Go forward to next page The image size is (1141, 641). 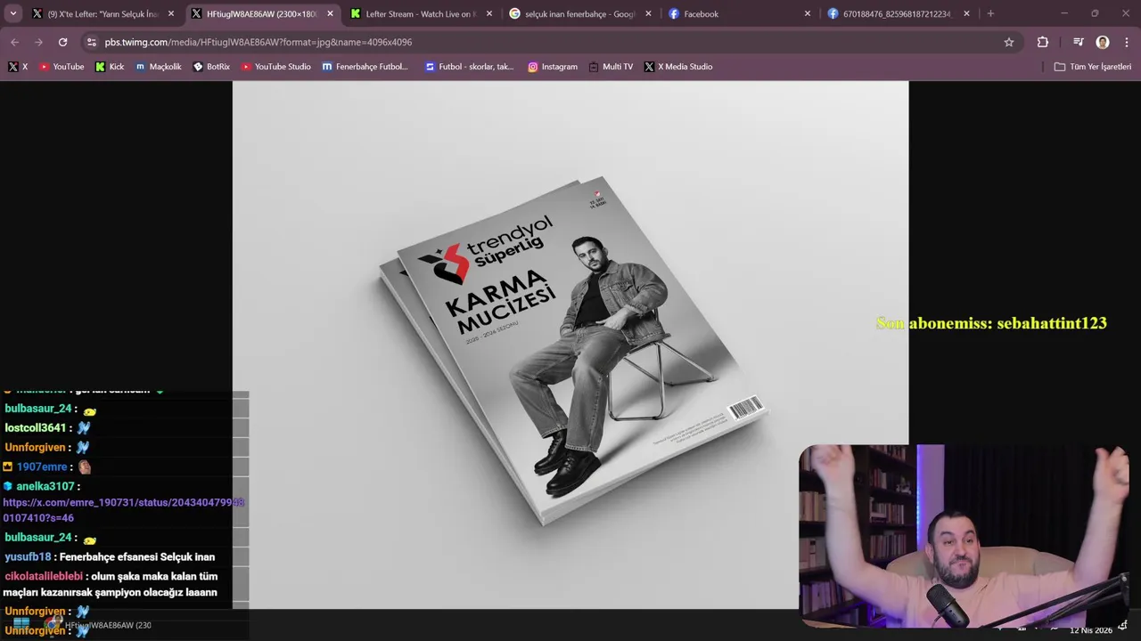coord(38,42)
